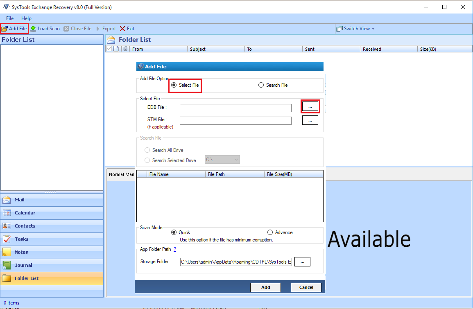Open the Switch View dropdown

click(x=355, y=29)
